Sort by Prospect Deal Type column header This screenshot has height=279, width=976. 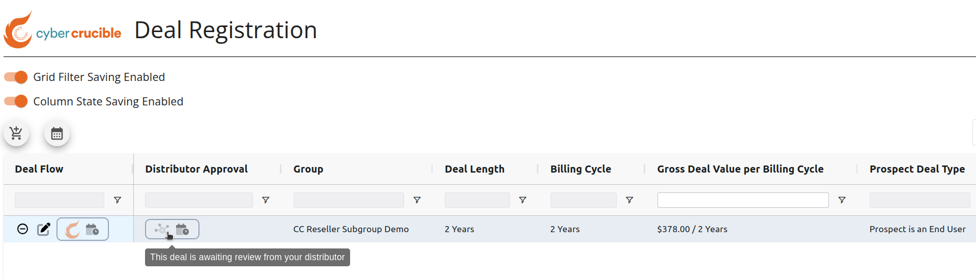pos(917,169)
